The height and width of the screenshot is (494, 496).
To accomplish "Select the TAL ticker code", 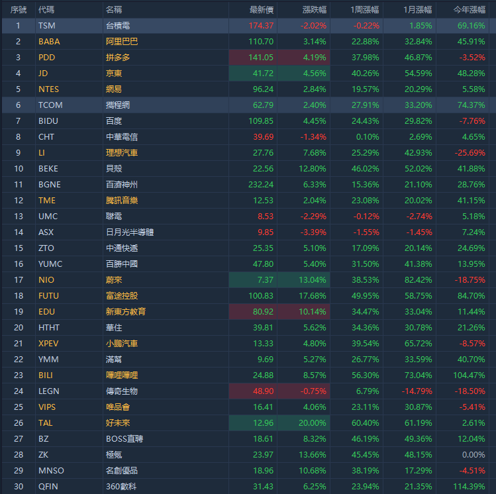I will (x=45, y=423).
